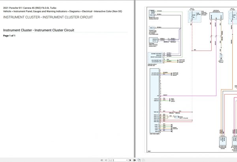Select the two-page view icon
Viewport: 237px width, 162px height.
click(x=144, y=160)
